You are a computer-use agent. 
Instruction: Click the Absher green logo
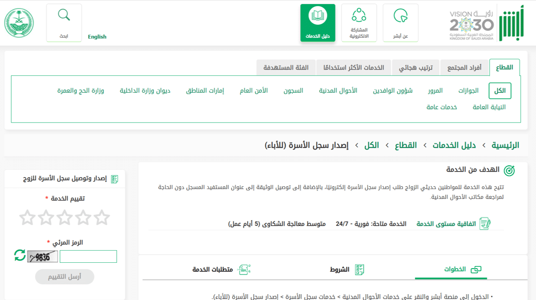(x=511, y=23)
